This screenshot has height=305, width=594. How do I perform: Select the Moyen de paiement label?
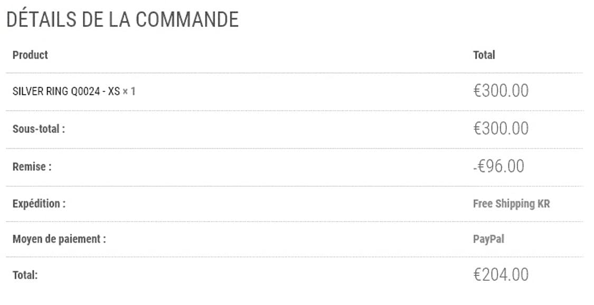pyautogui.click(x=59, y=239)
